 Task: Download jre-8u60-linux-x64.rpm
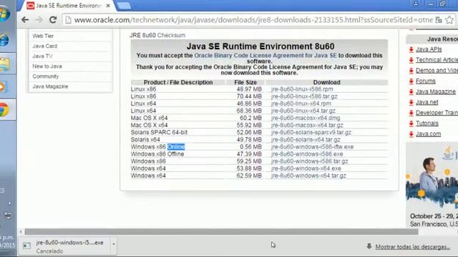[301, 104]
